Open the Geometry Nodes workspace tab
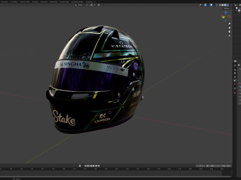Viewport: 241px width, 180px height. point(77,2)
